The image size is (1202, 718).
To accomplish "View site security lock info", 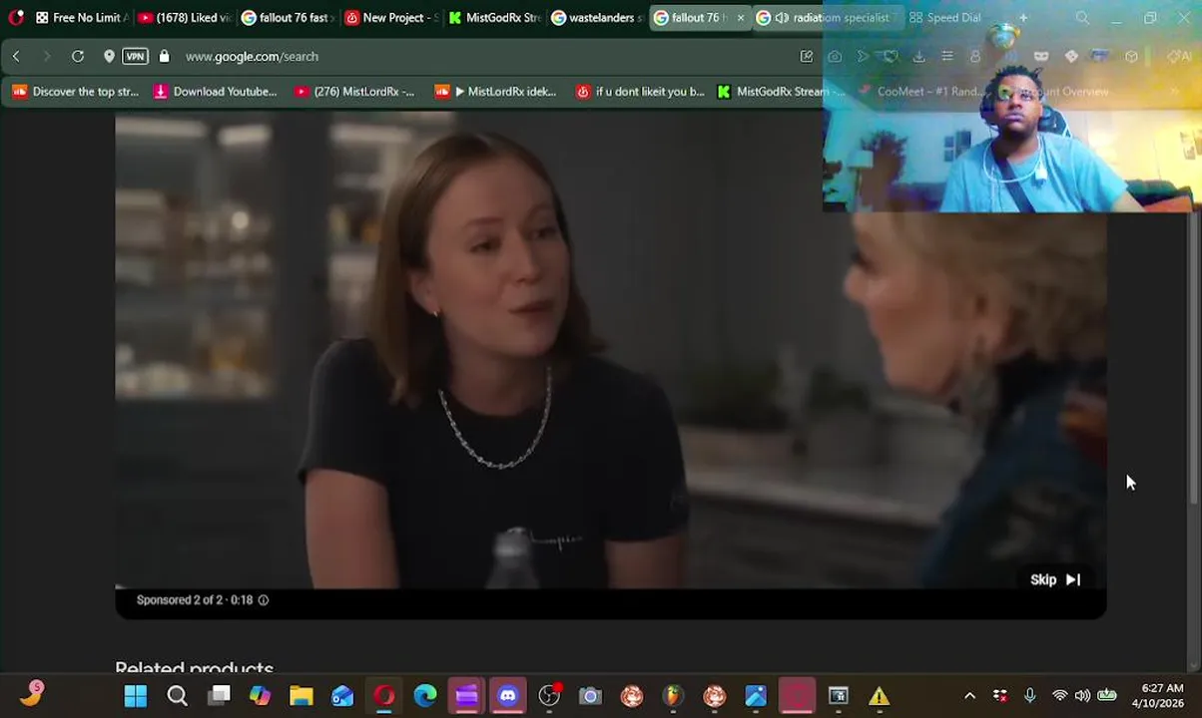I will pos(164,57).
